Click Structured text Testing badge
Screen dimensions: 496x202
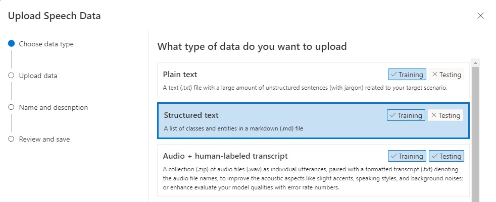tap(445, 115)
